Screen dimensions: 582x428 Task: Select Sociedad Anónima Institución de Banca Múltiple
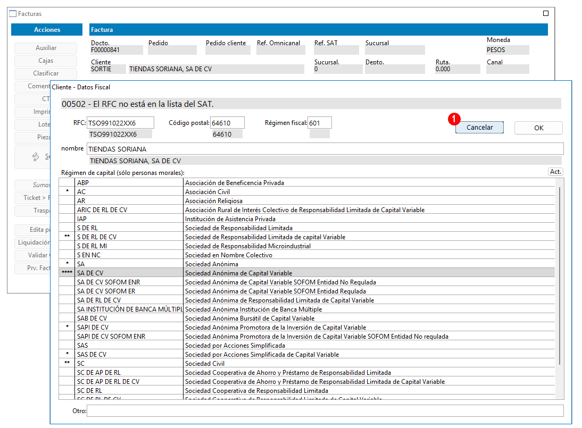[x=307, y=309]
